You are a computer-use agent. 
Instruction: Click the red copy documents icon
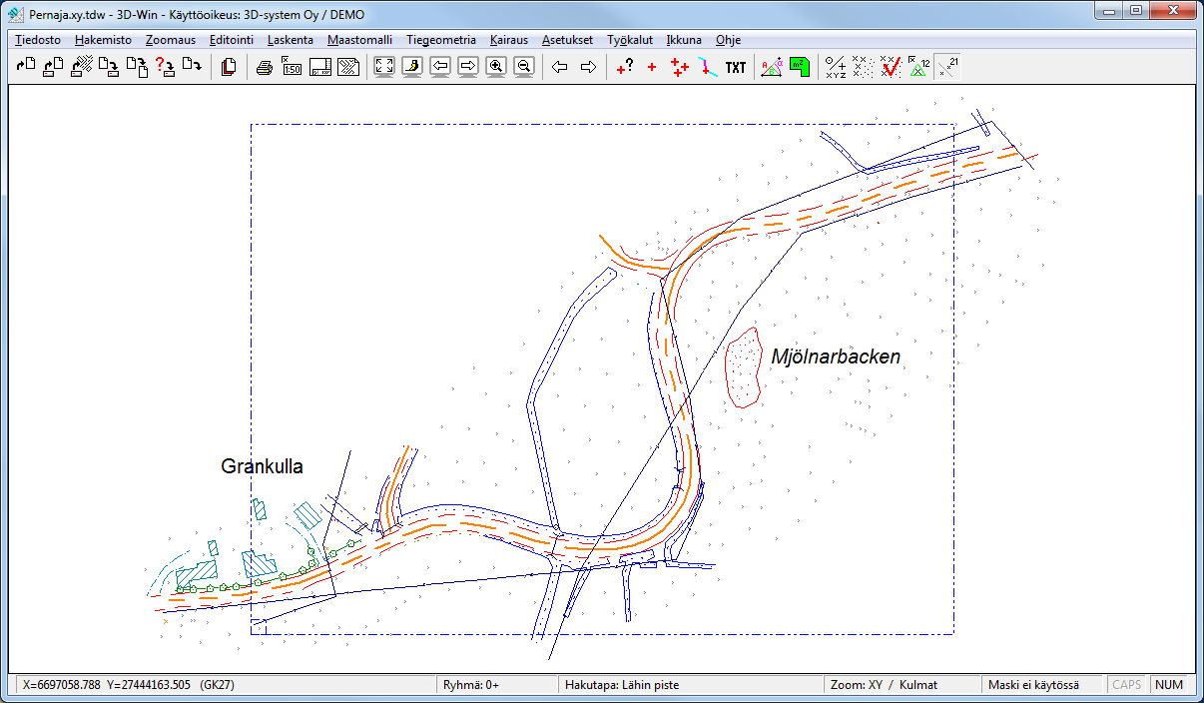[x=229, y=68]
